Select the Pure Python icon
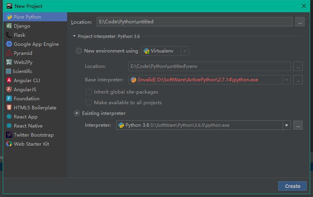313x197 pixels. [x=9, y=17]
